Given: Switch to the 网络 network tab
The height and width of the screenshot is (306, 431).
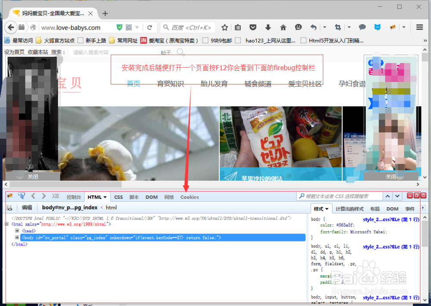Looking at the screenshot, I should 169,197.
